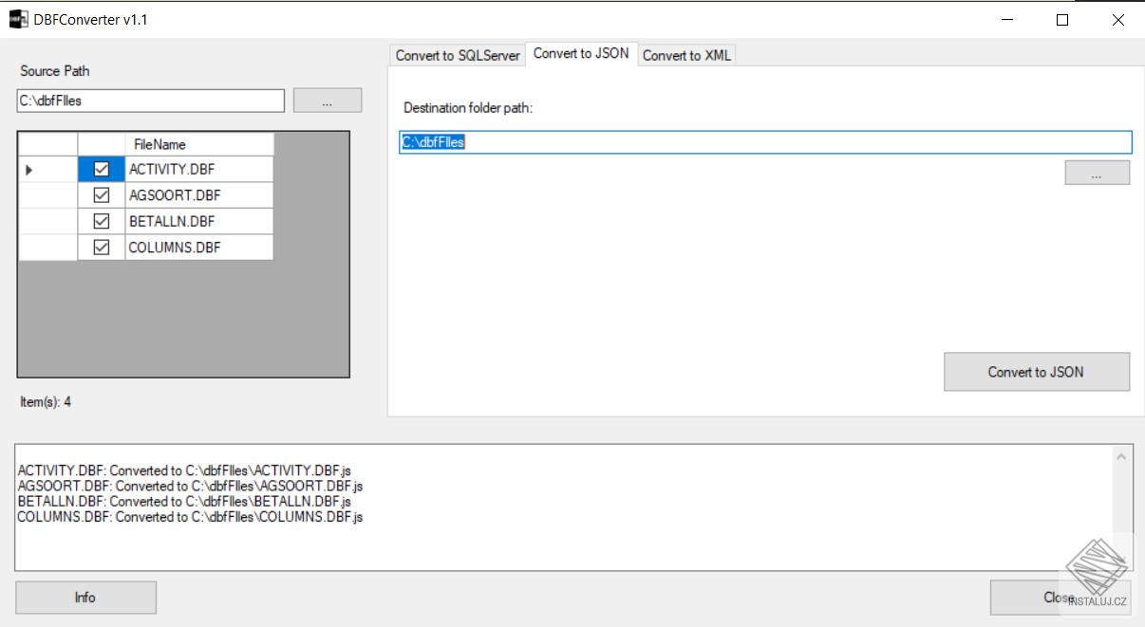Select the Convert to JSON tab
Screen dimensions: 1145x627
pos(582,54)
